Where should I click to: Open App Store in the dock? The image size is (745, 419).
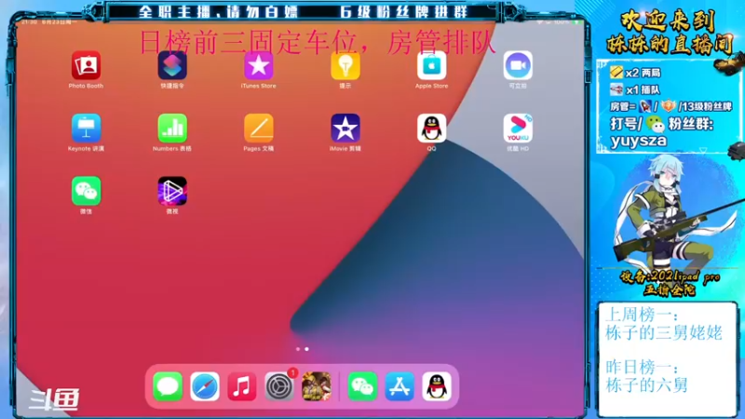tap(400, 386)
